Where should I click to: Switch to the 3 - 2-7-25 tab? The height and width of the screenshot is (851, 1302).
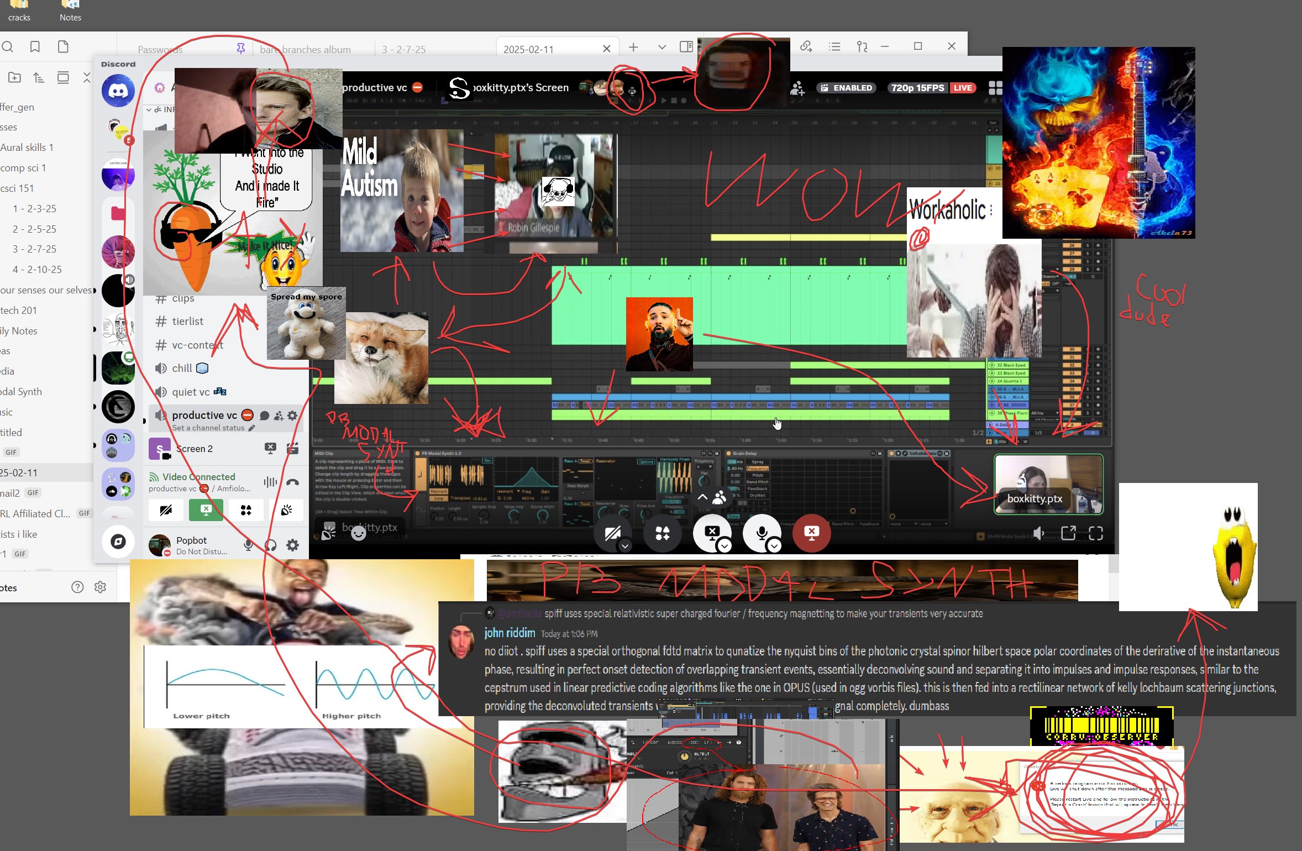403,49
